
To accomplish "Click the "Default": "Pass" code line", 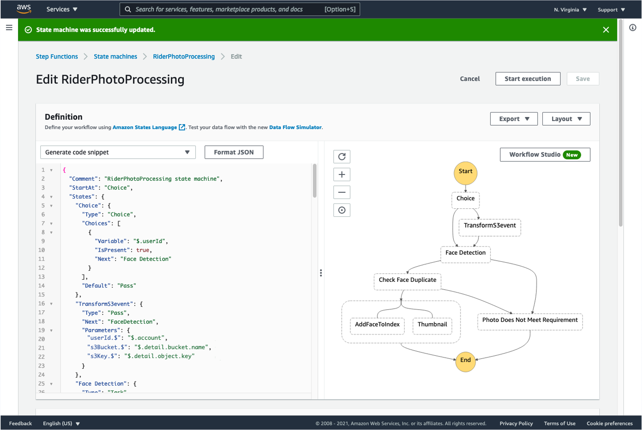I will pyautogui.click(x=109, y=286).
